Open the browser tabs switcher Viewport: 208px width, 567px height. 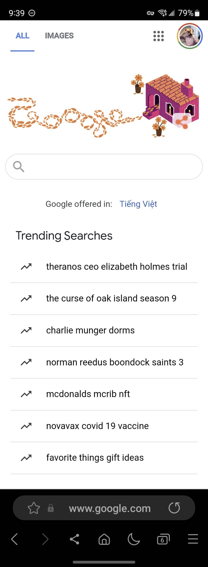click(x=163, y=539)
